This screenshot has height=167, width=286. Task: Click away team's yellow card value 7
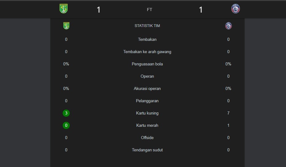pos(228,113)
